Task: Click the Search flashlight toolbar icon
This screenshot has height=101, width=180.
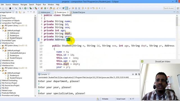Action: pyautogui.click(x=57, y=8)
